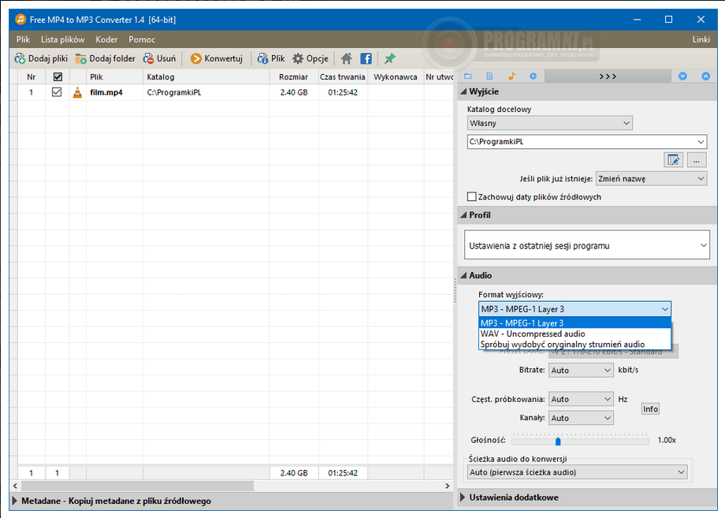725x518 pixels.
Task: Click the right scroll arrow of the file list
Action: [x=447, y=486]
